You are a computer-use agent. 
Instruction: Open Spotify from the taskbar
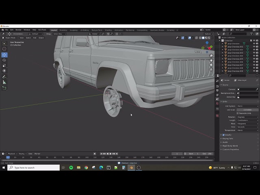click(x=71, y=168)
